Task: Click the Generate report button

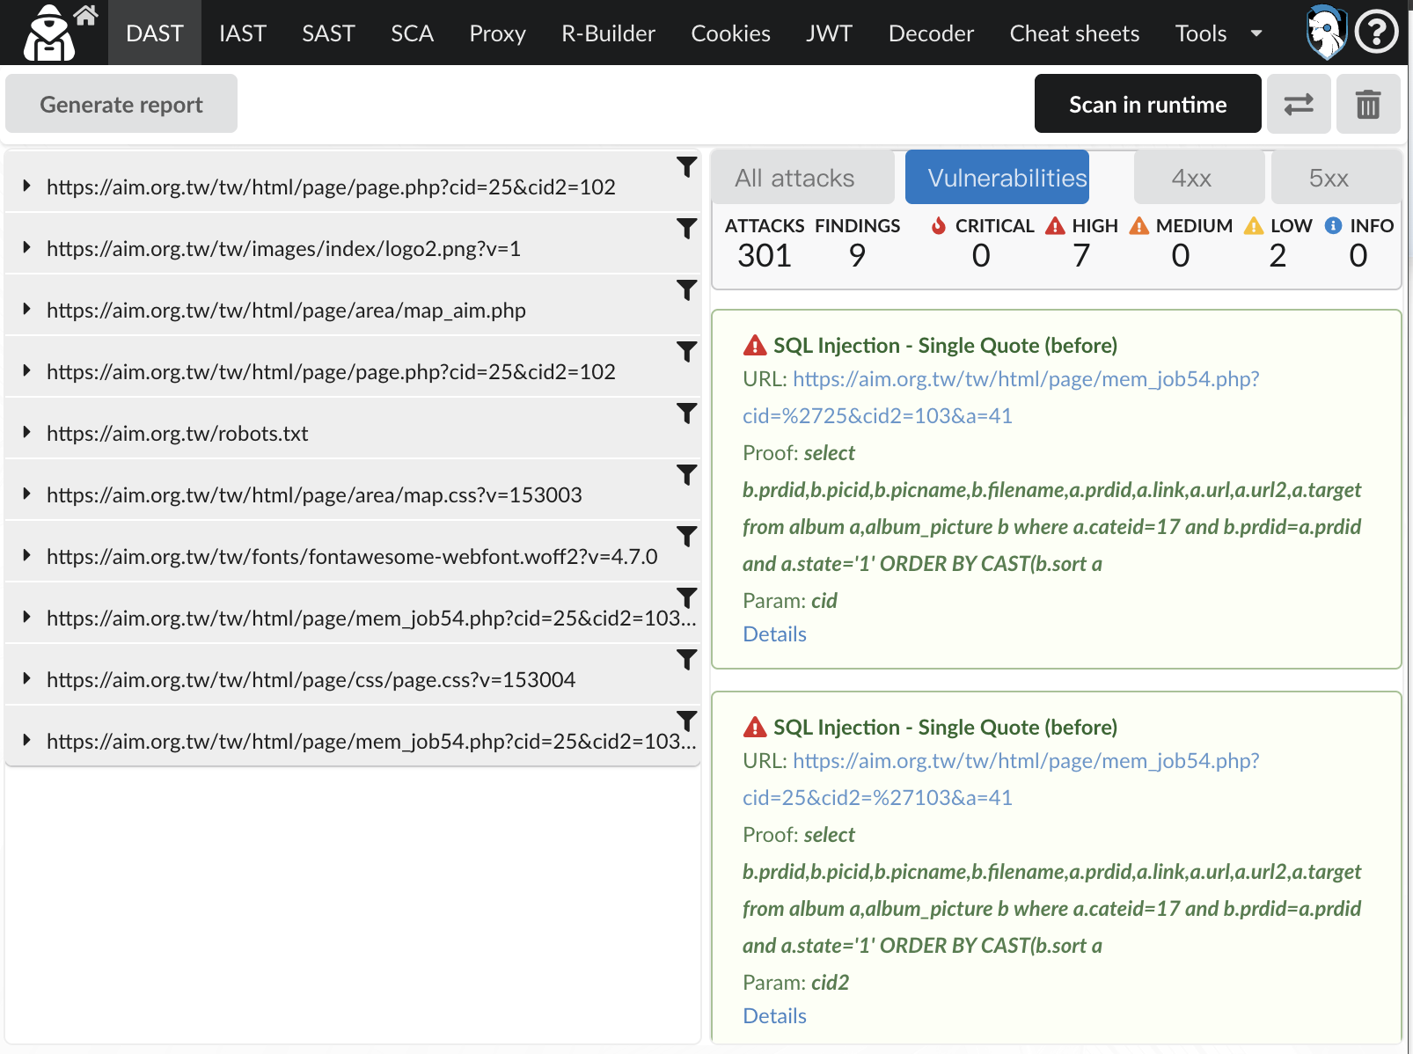Action: point(121,104)
